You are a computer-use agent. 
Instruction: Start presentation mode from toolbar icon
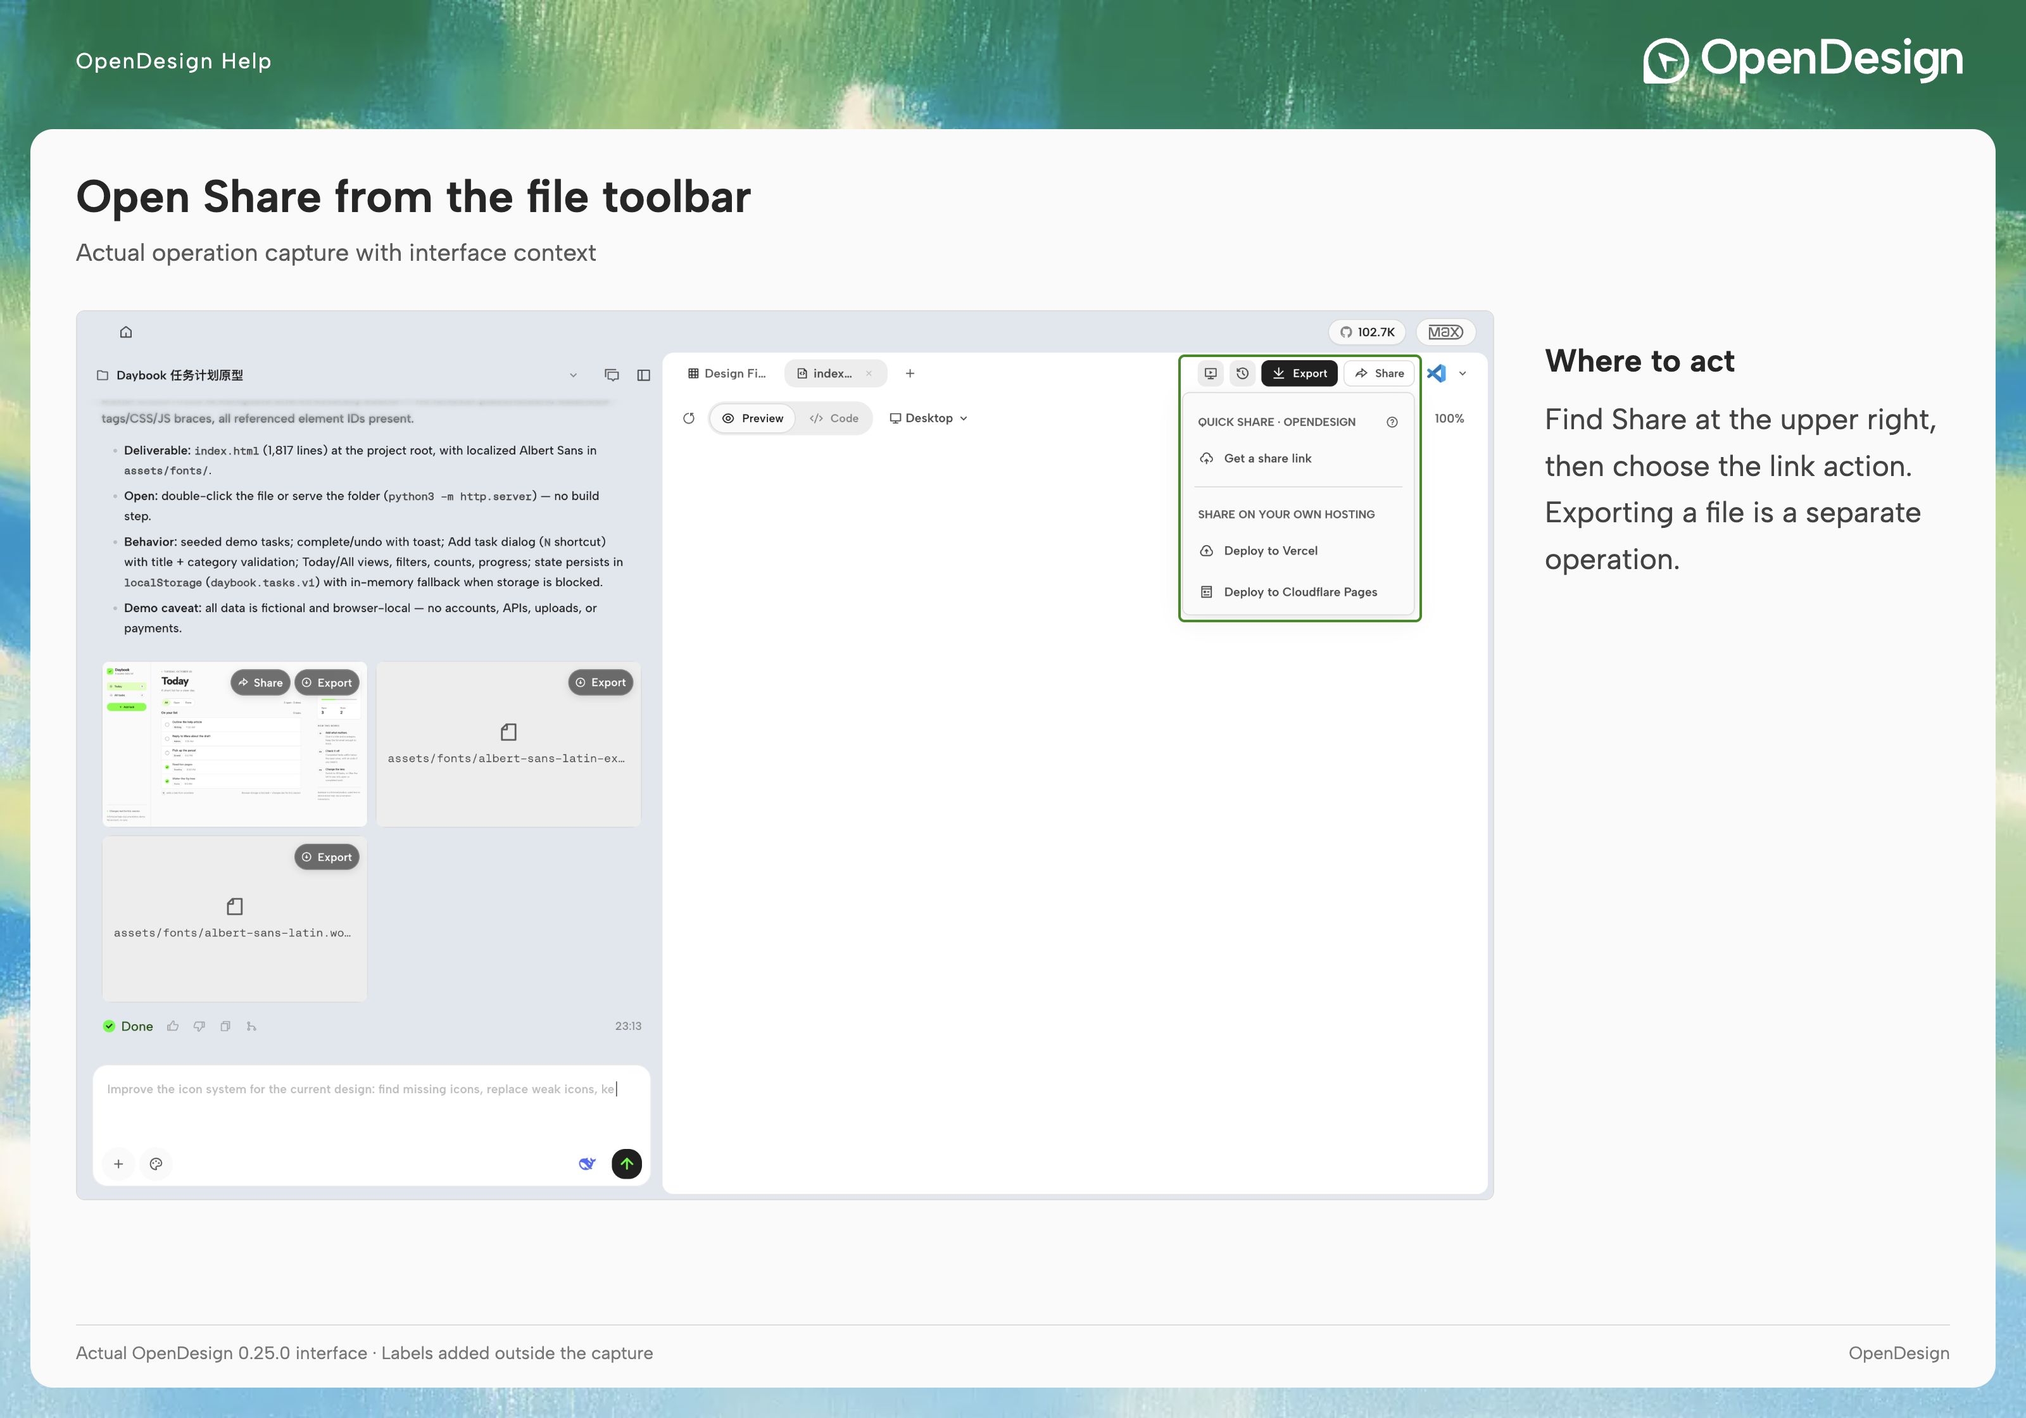(1211, 373)
